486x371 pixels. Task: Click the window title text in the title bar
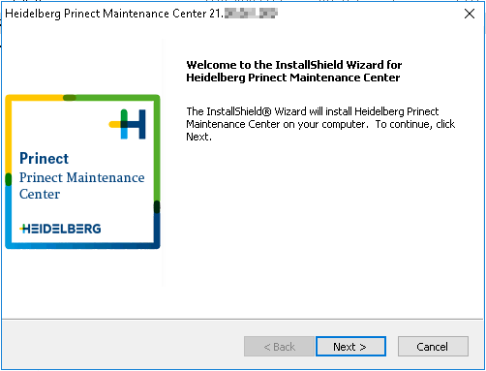click(x=114, y=14)
